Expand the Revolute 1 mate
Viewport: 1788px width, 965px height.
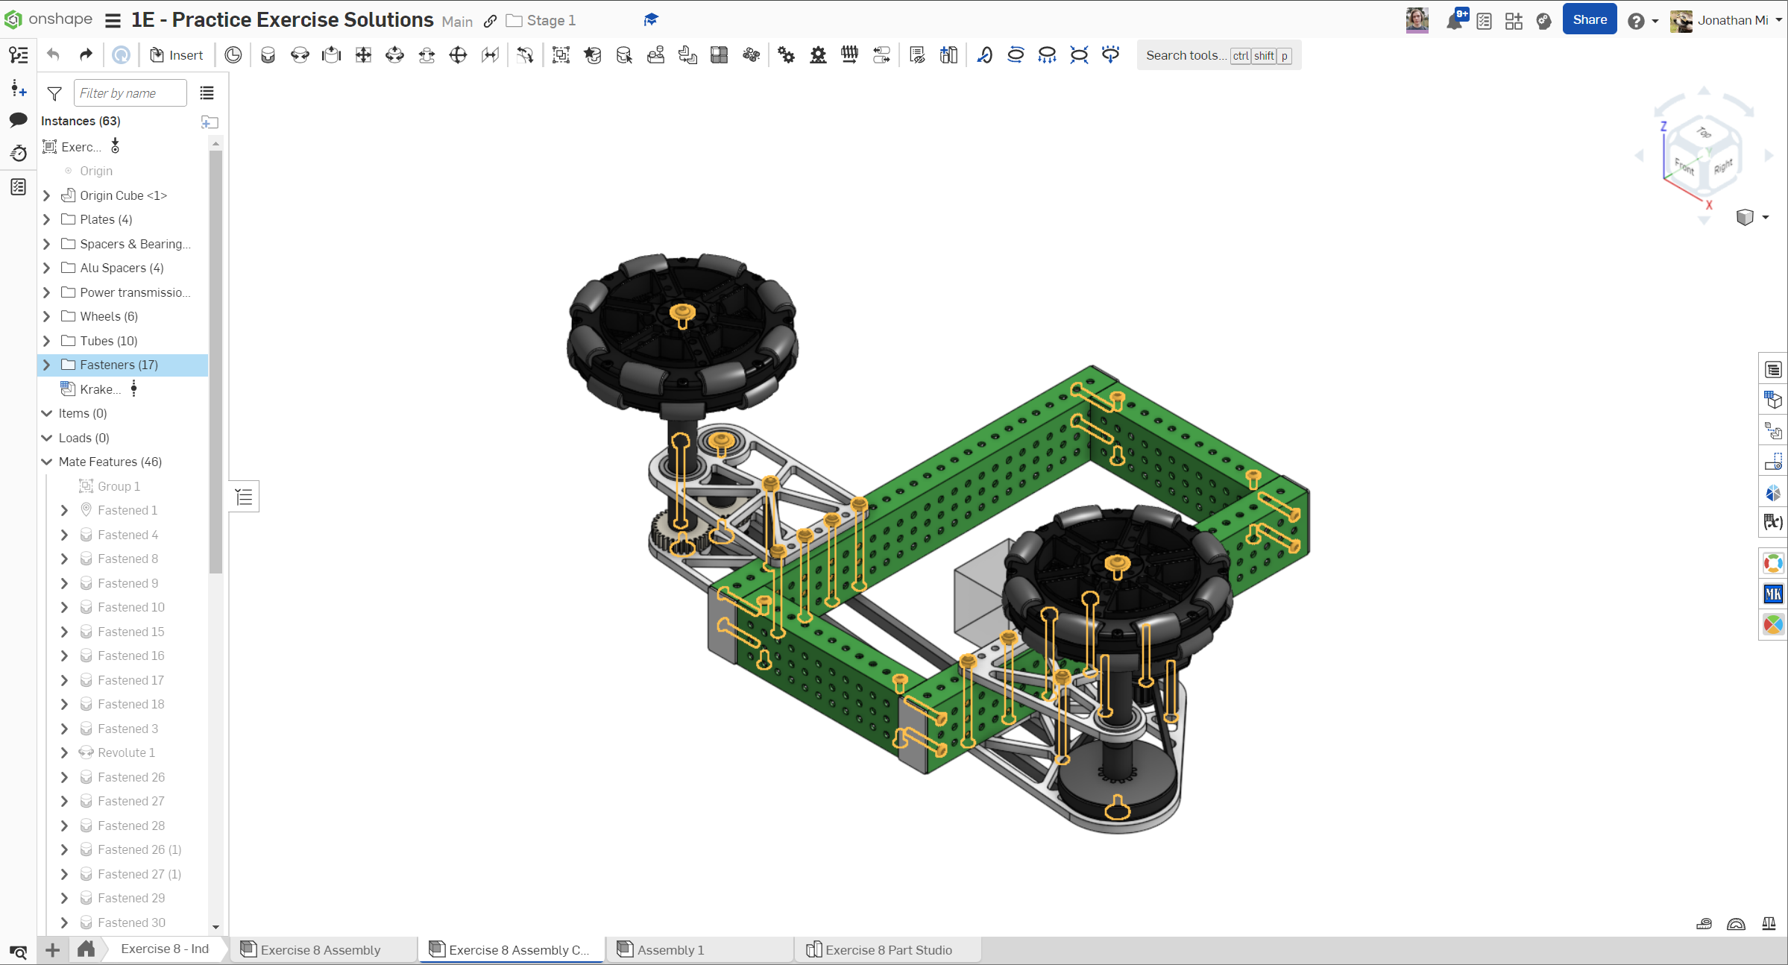tap(64, 752)
